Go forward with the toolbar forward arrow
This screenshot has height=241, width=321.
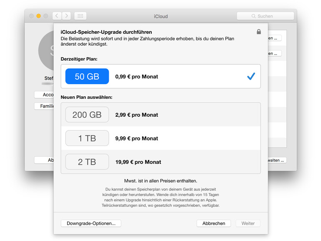click(66, 16)
